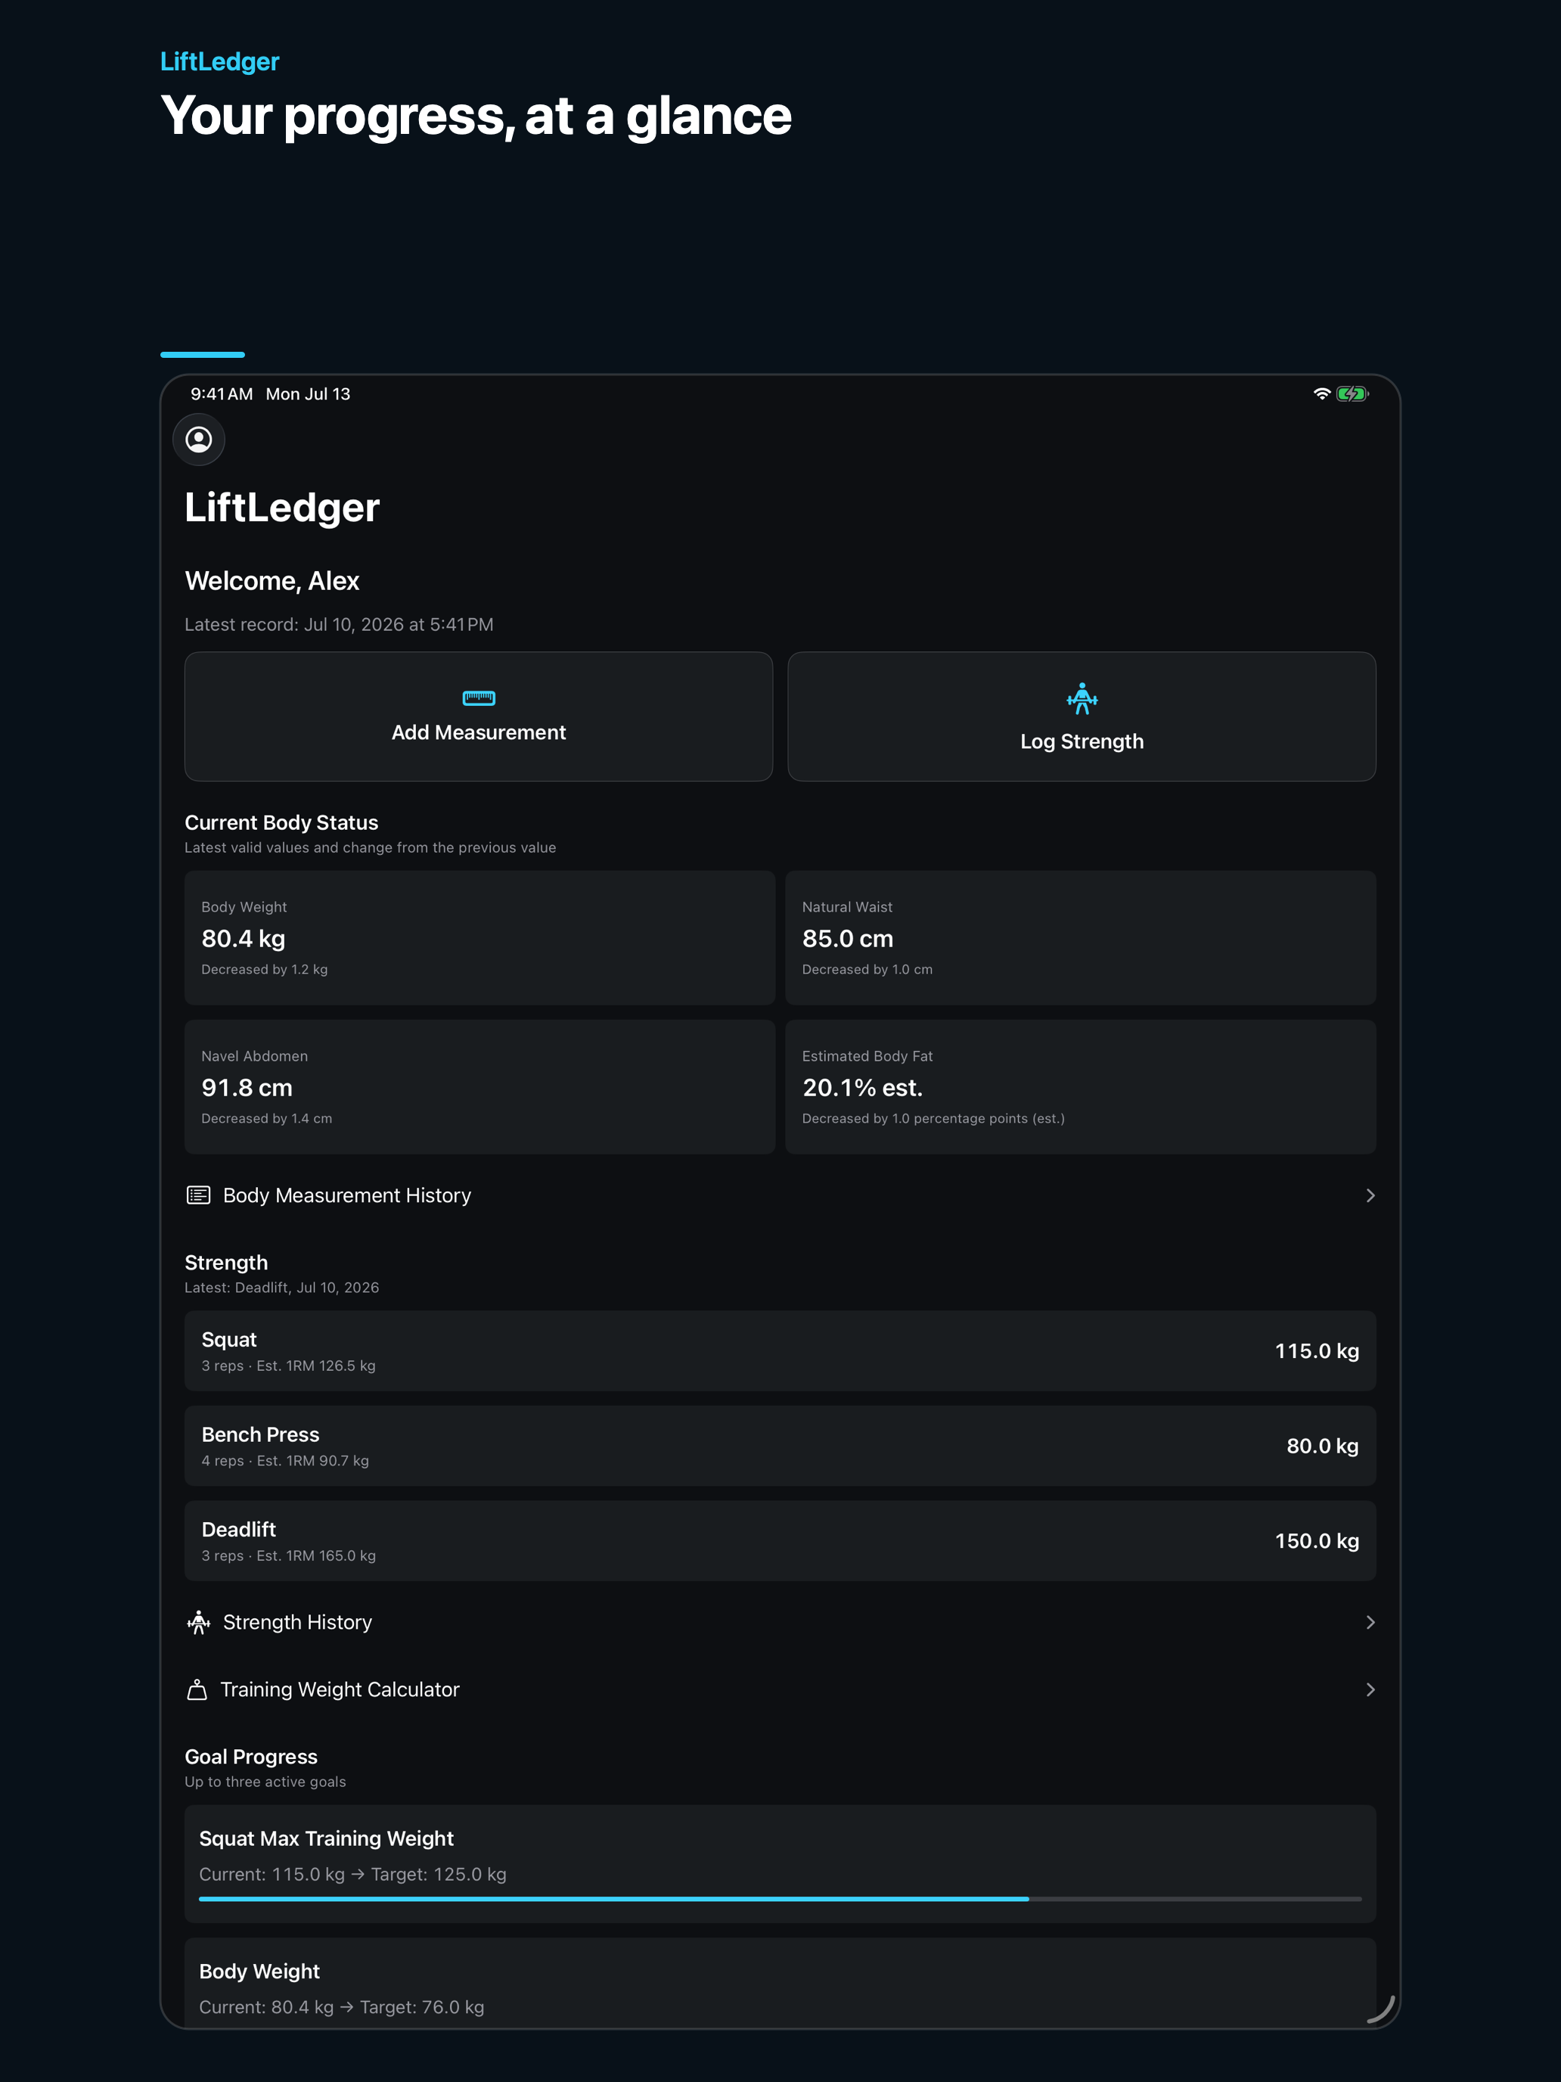Image resolution: width=1561 pixels, height=2082 pixels.
Task: Select the Body Weight 80.4 kg card
Action: (480, 937)
